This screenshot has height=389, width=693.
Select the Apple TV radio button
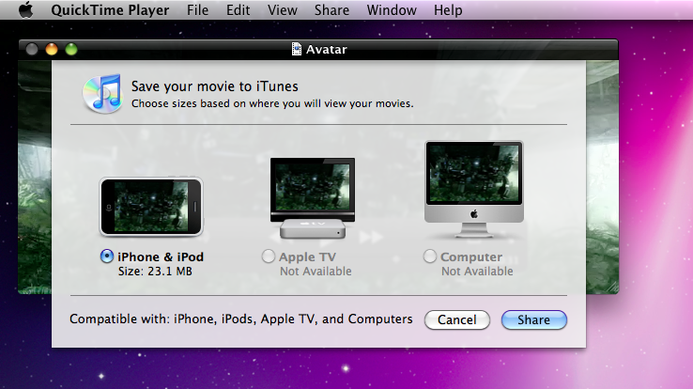click(269, 256)
